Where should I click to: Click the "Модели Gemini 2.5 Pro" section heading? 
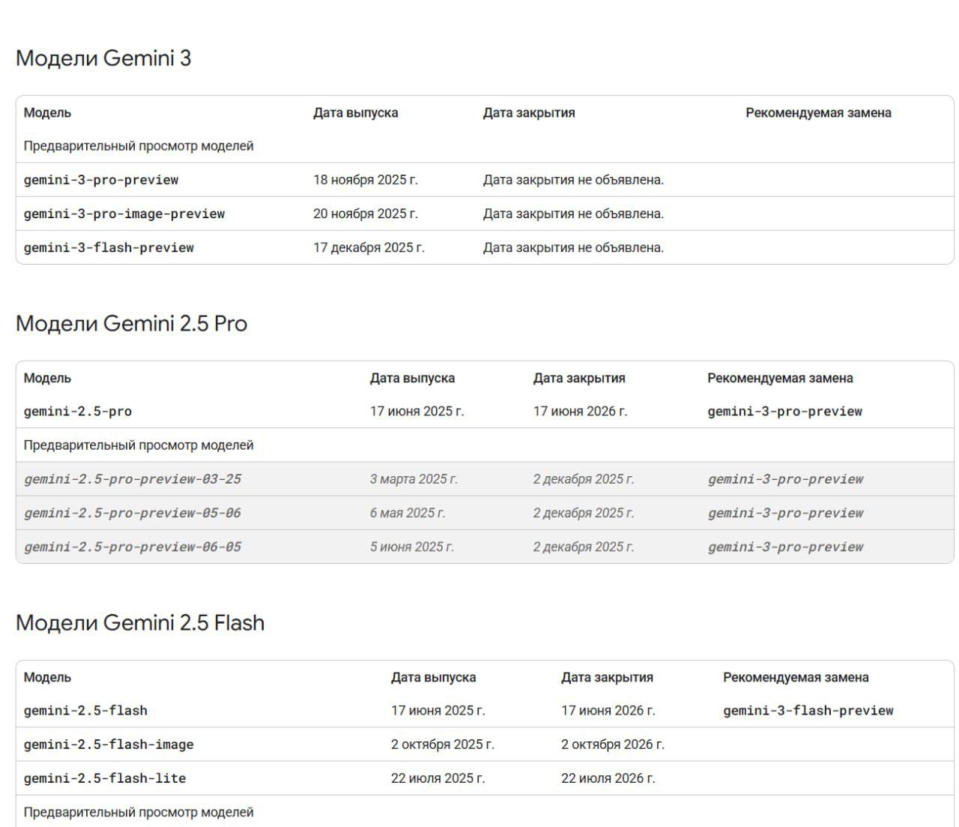pos(131,323)
